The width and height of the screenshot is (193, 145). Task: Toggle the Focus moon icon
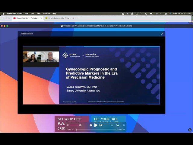pos(146,14)
